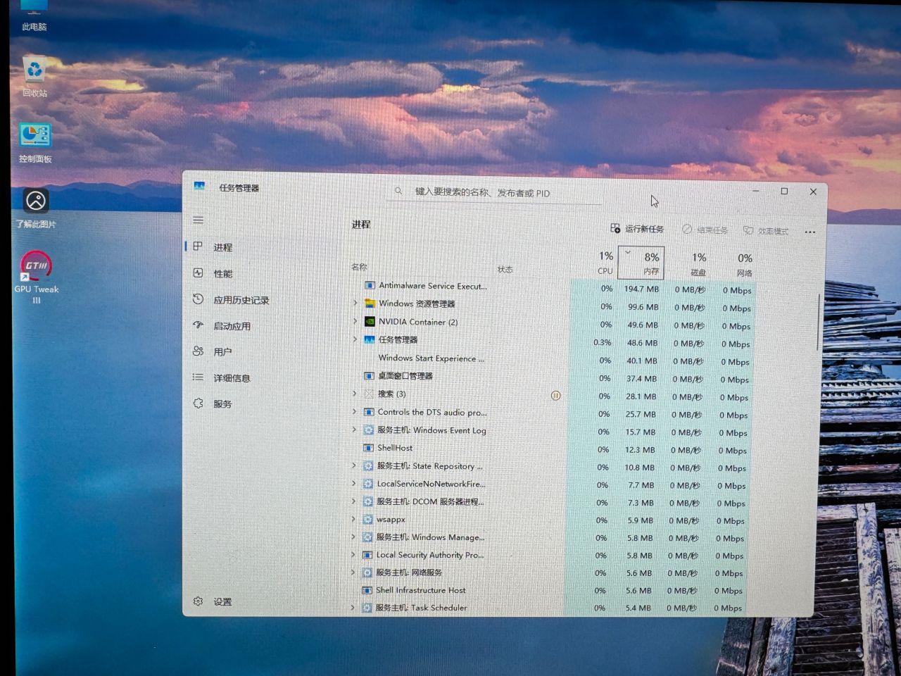
Task: Select the Windows Start Experience row name
Action: pyautogui.click(x=431, y=358)
